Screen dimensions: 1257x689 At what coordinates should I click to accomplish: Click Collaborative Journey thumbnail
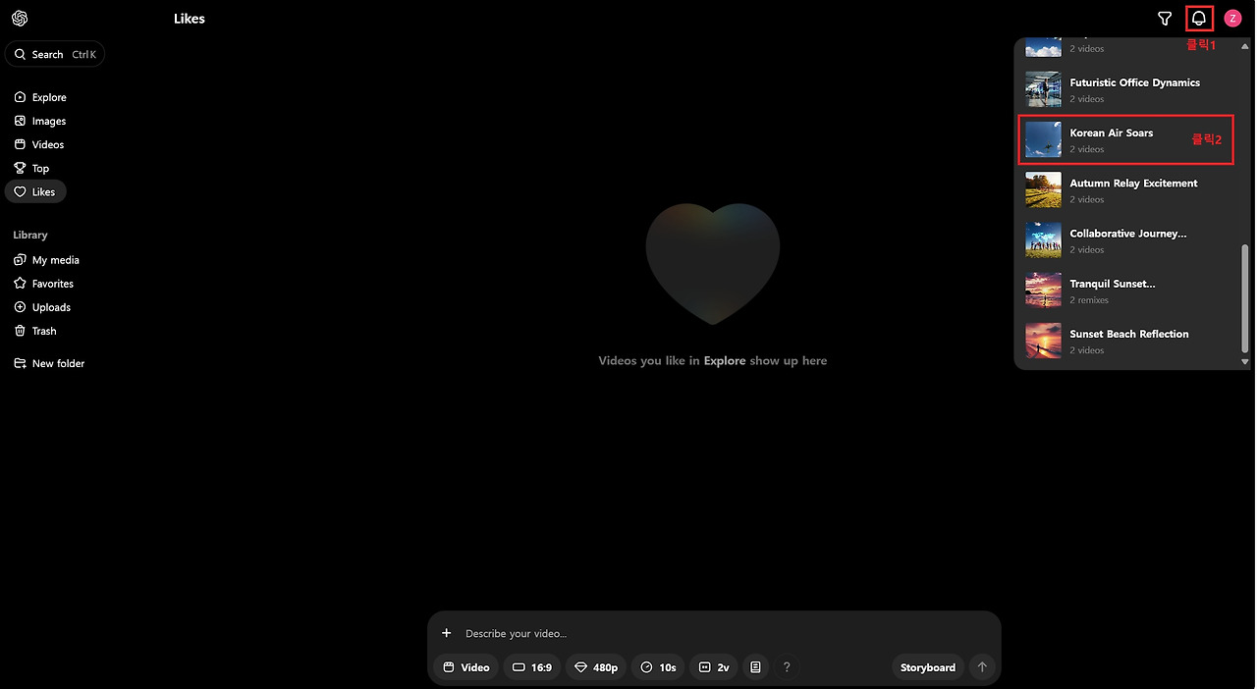pos(1043,240)
